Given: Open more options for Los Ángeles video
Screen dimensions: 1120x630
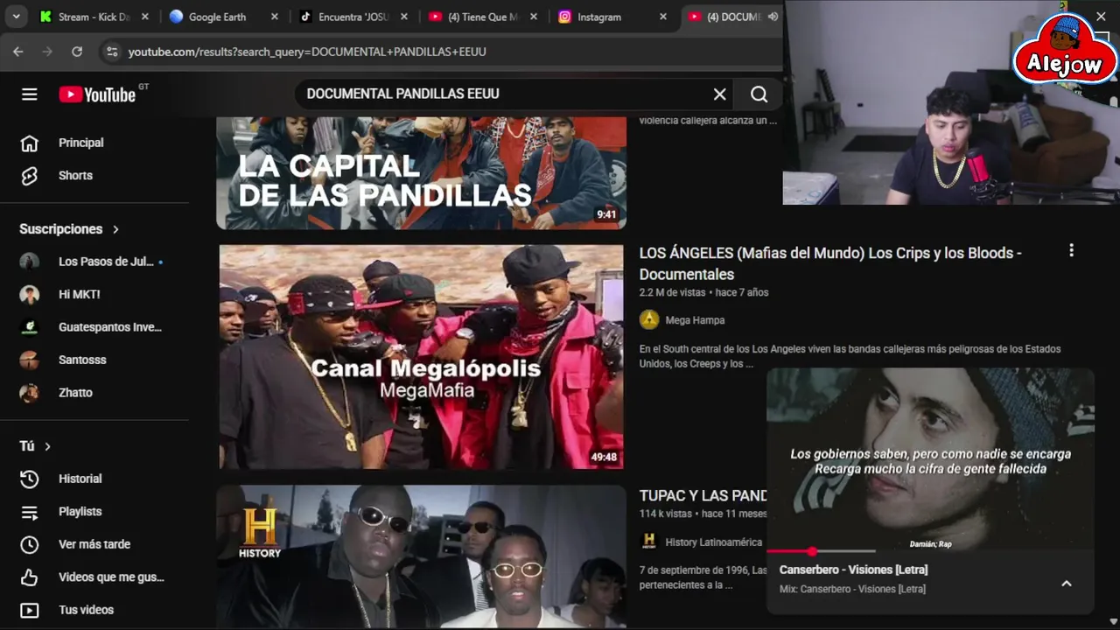Looking at the screenshot, I should (x=1071, y=251).
